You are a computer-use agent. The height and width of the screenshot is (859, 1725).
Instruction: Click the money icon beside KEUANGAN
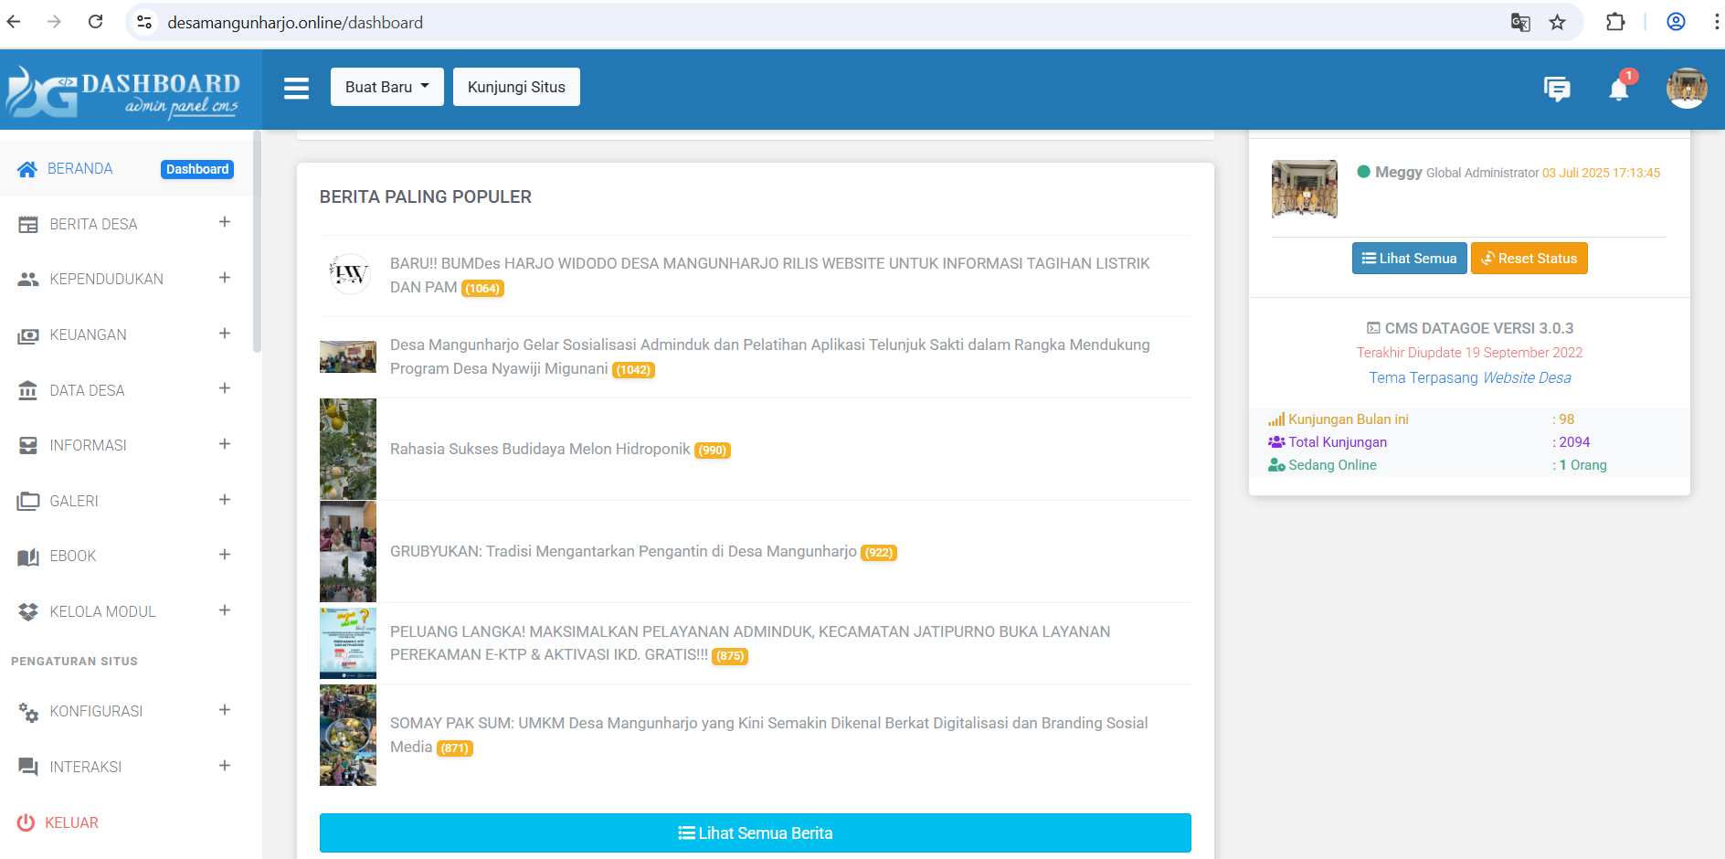click(28, 335)
